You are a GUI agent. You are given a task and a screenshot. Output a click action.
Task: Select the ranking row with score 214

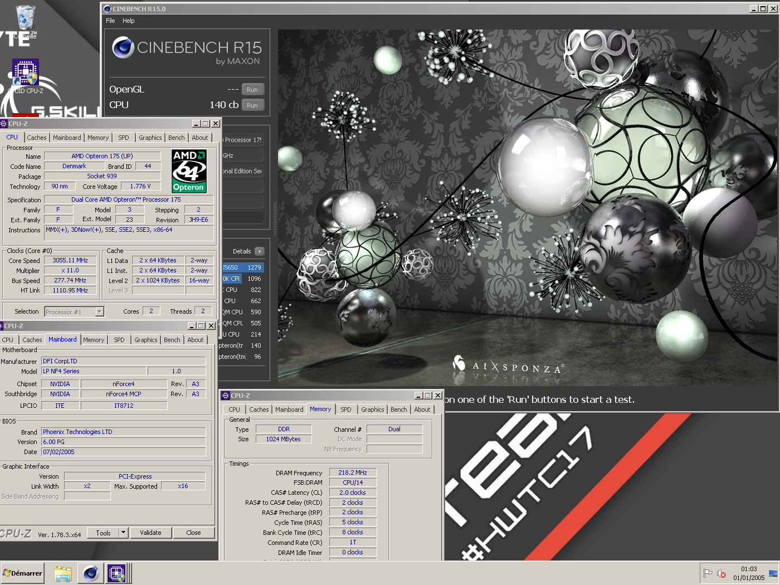[x=242, y=334]
